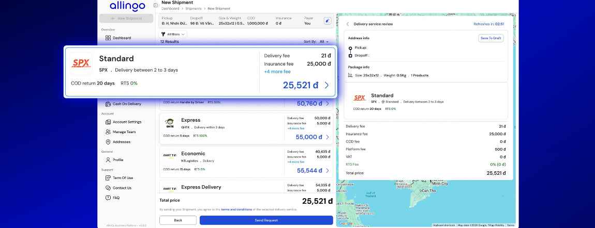The width and height of the screenshot is (595, 228).
Task: Open the All filters dropdown
Action: [173, 35]
